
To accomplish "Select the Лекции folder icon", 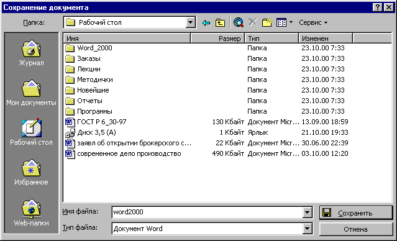I will [x=70, y=70].
